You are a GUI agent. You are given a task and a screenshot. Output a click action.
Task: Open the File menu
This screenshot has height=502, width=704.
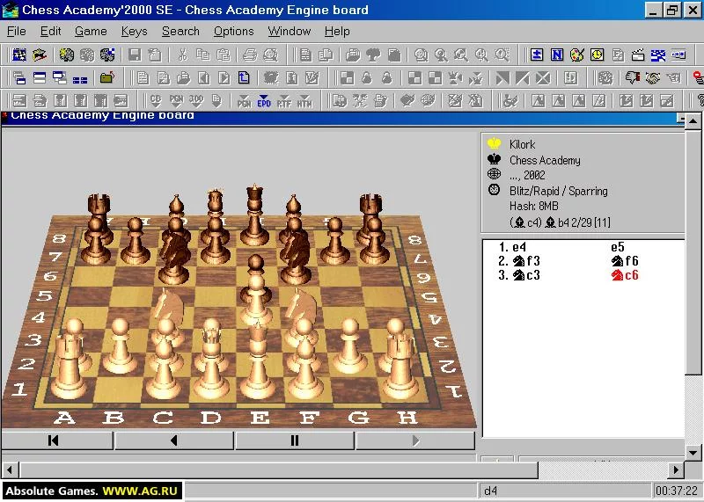coord(16,32)
